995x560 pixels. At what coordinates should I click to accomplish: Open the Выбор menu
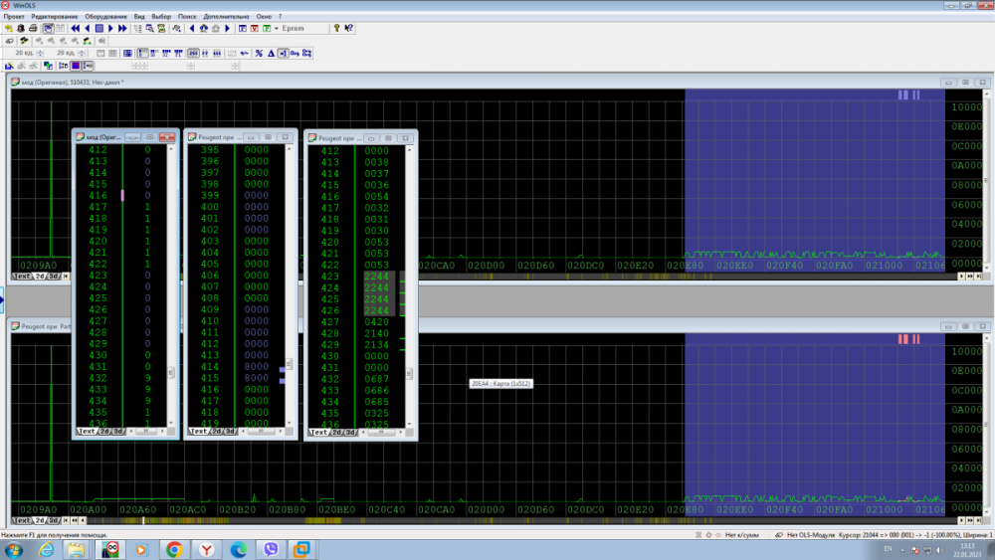[x=161, y=17]
